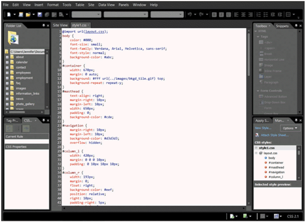The height and width of the screenshot is (222, 306).
Task: Click the pin icon on the Toolbox panel
Action: [x=296, y=26]
